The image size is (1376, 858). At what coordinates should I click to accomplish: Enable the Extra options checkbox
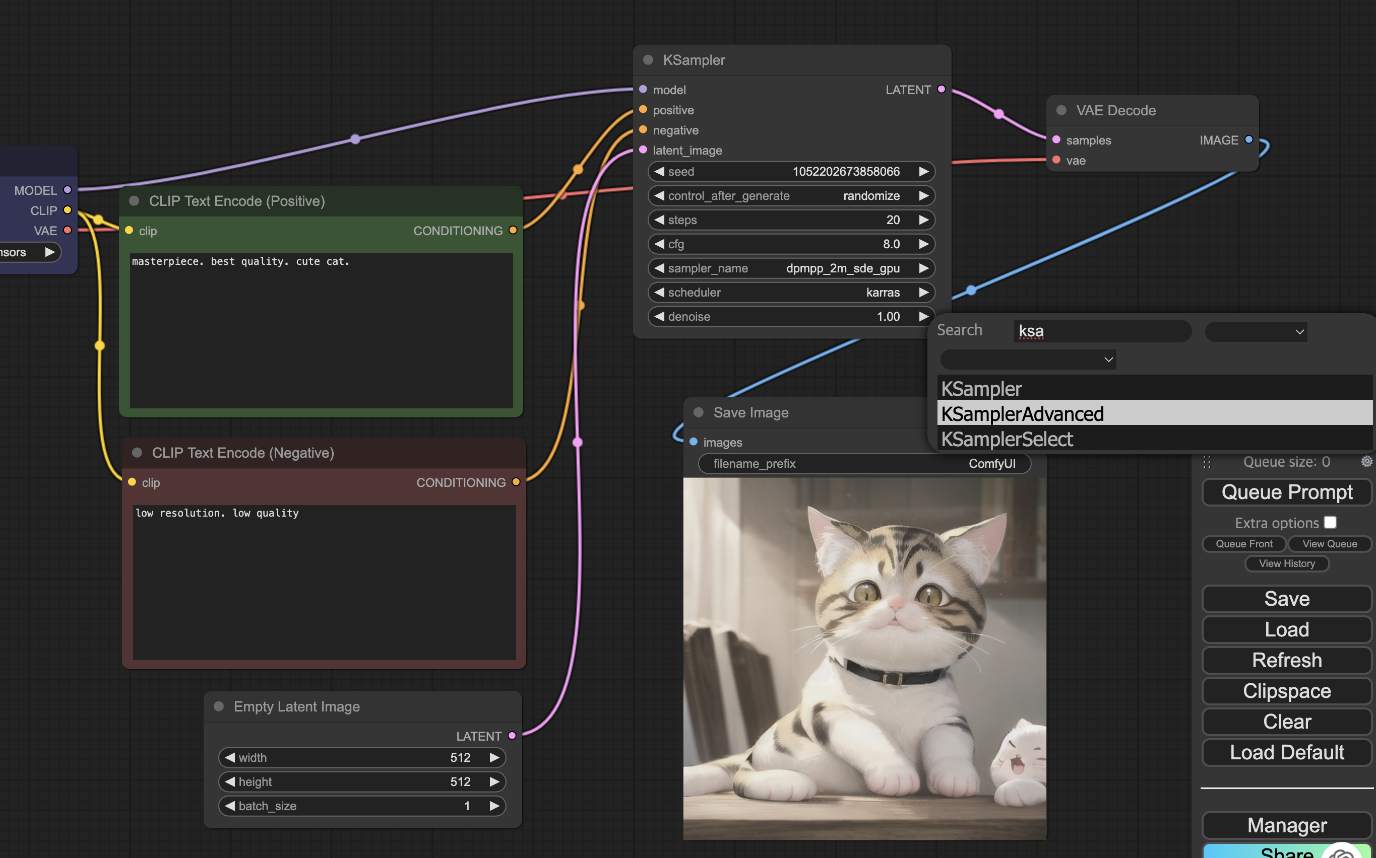1330,522
